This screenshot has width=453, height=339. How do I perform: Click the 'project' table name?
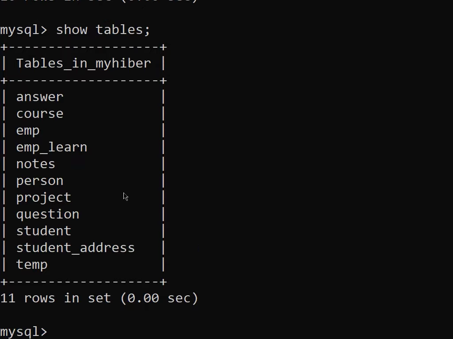click(x=44, y=198)
